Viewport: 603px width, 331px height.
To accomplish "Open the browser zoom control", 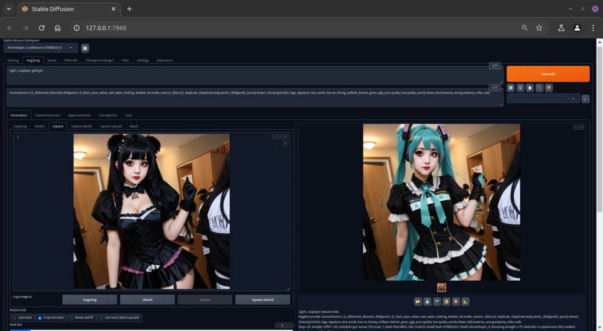I will [524, 28].
